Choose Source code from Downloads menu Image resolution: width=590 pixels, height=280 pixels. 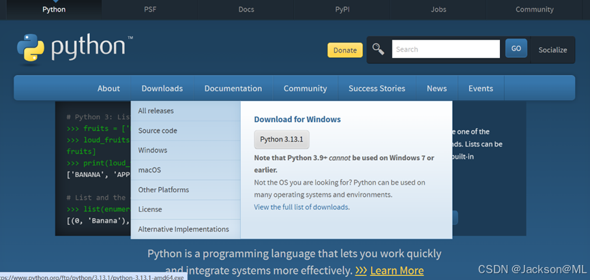tap(158, 131)
